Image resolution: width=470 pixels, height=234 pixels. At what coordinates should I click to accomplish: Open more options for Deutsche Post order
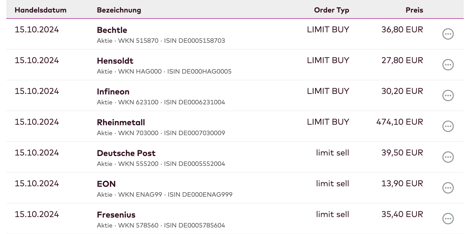pos(448,157)
